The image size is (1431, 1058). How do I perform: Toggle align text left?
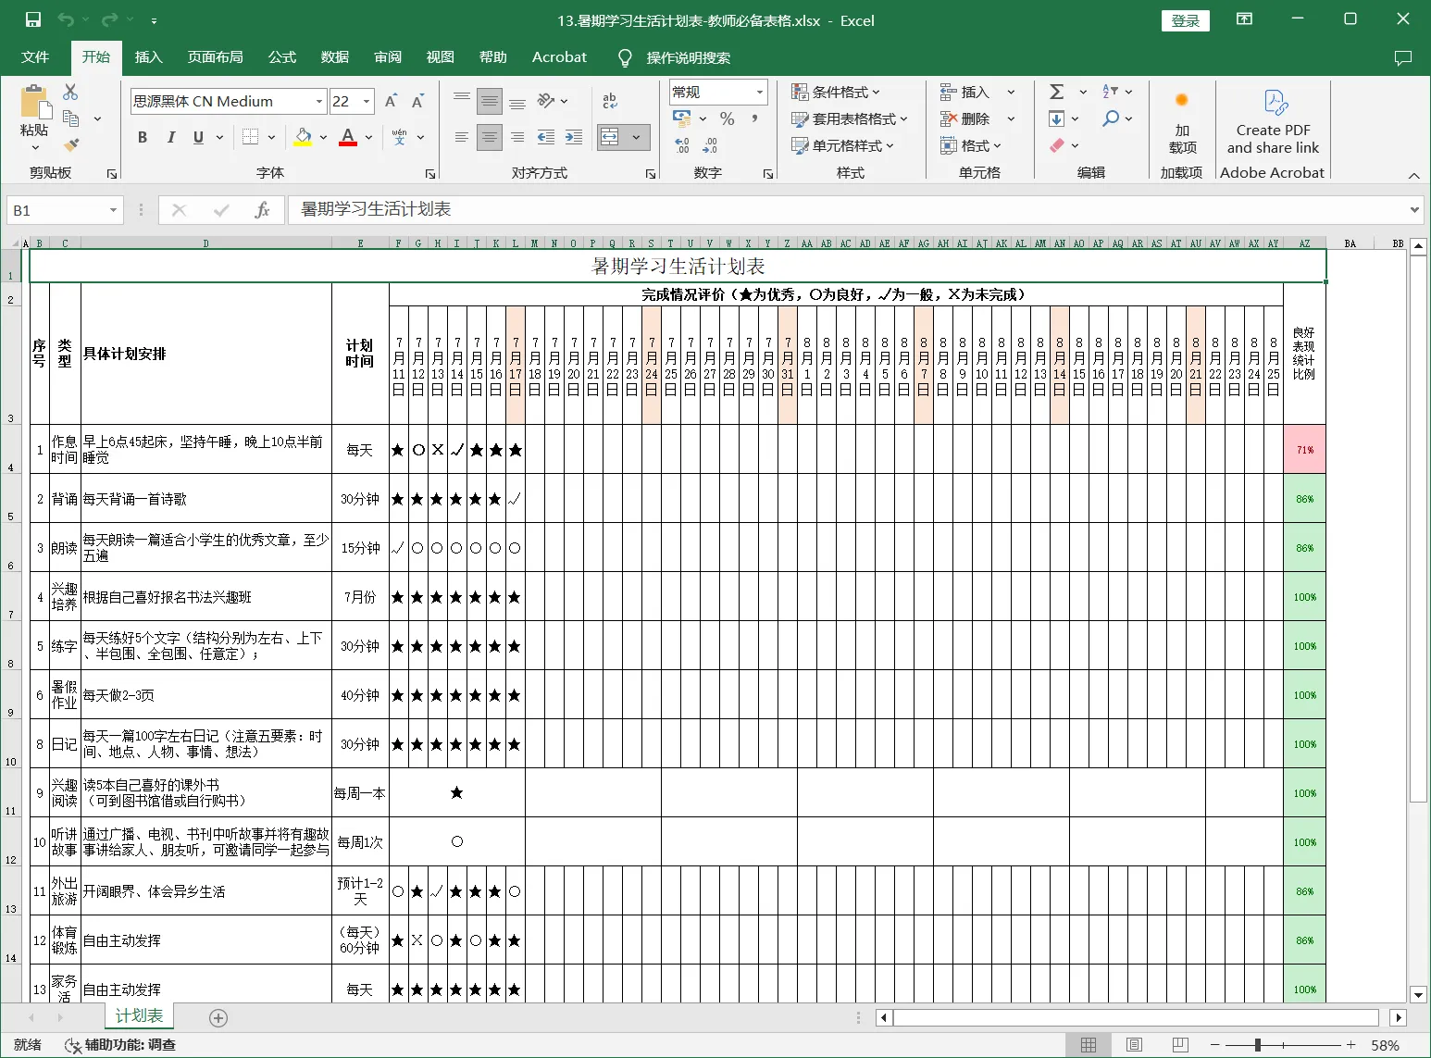click(462, 137)
